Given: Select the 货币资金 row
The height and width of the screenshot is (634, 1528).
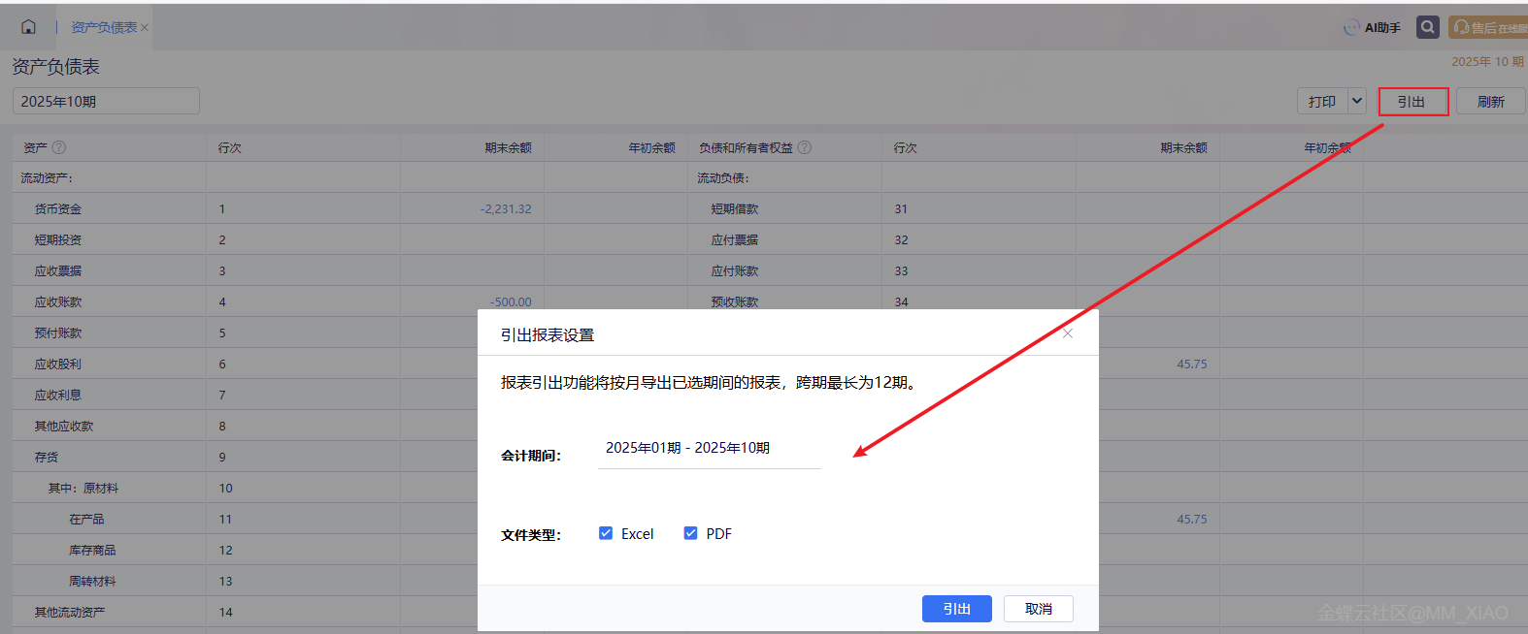Looking at the screenshot, I should tap(58, 209).
